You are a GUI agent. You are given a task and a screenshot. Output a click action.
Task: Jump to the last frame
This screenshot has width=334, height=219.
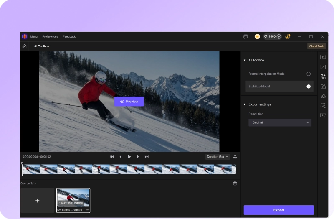[147, 157]
